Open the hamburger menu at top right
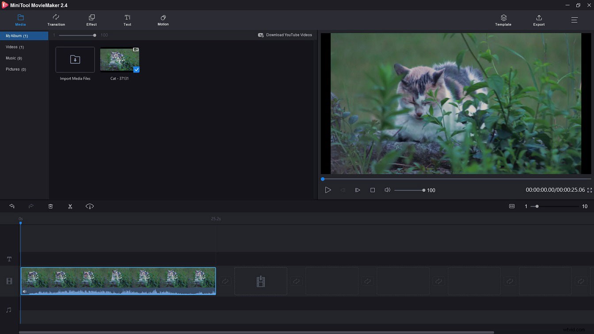 click(574, 19)
